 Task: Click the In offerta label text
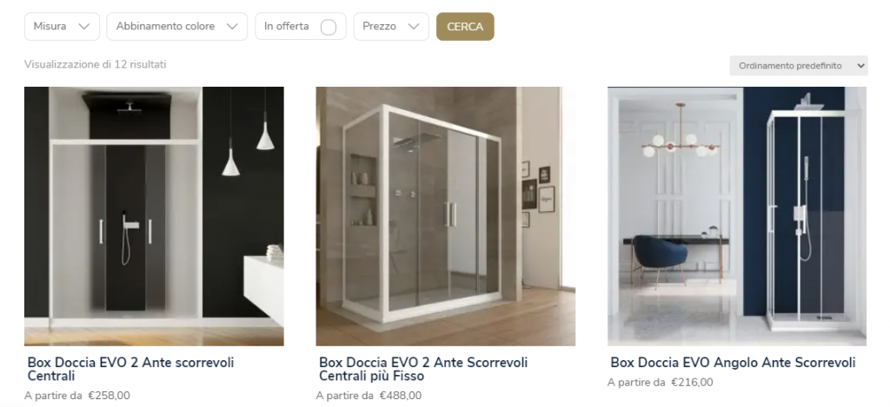pos(287,26)
